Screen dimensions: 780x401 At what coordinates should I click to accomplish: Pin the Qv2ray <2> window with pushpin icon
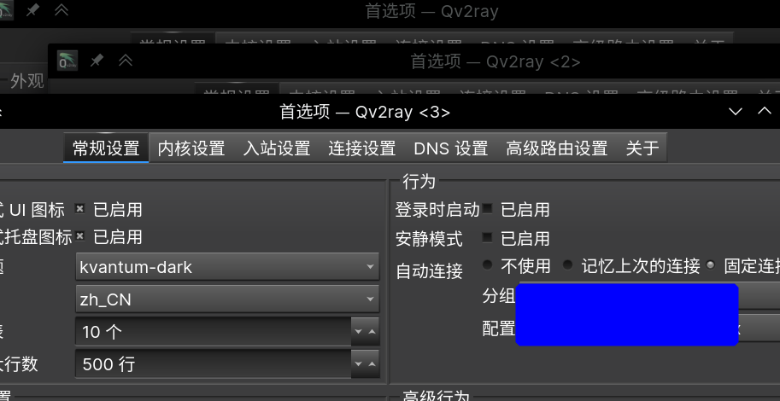point(97,61)
